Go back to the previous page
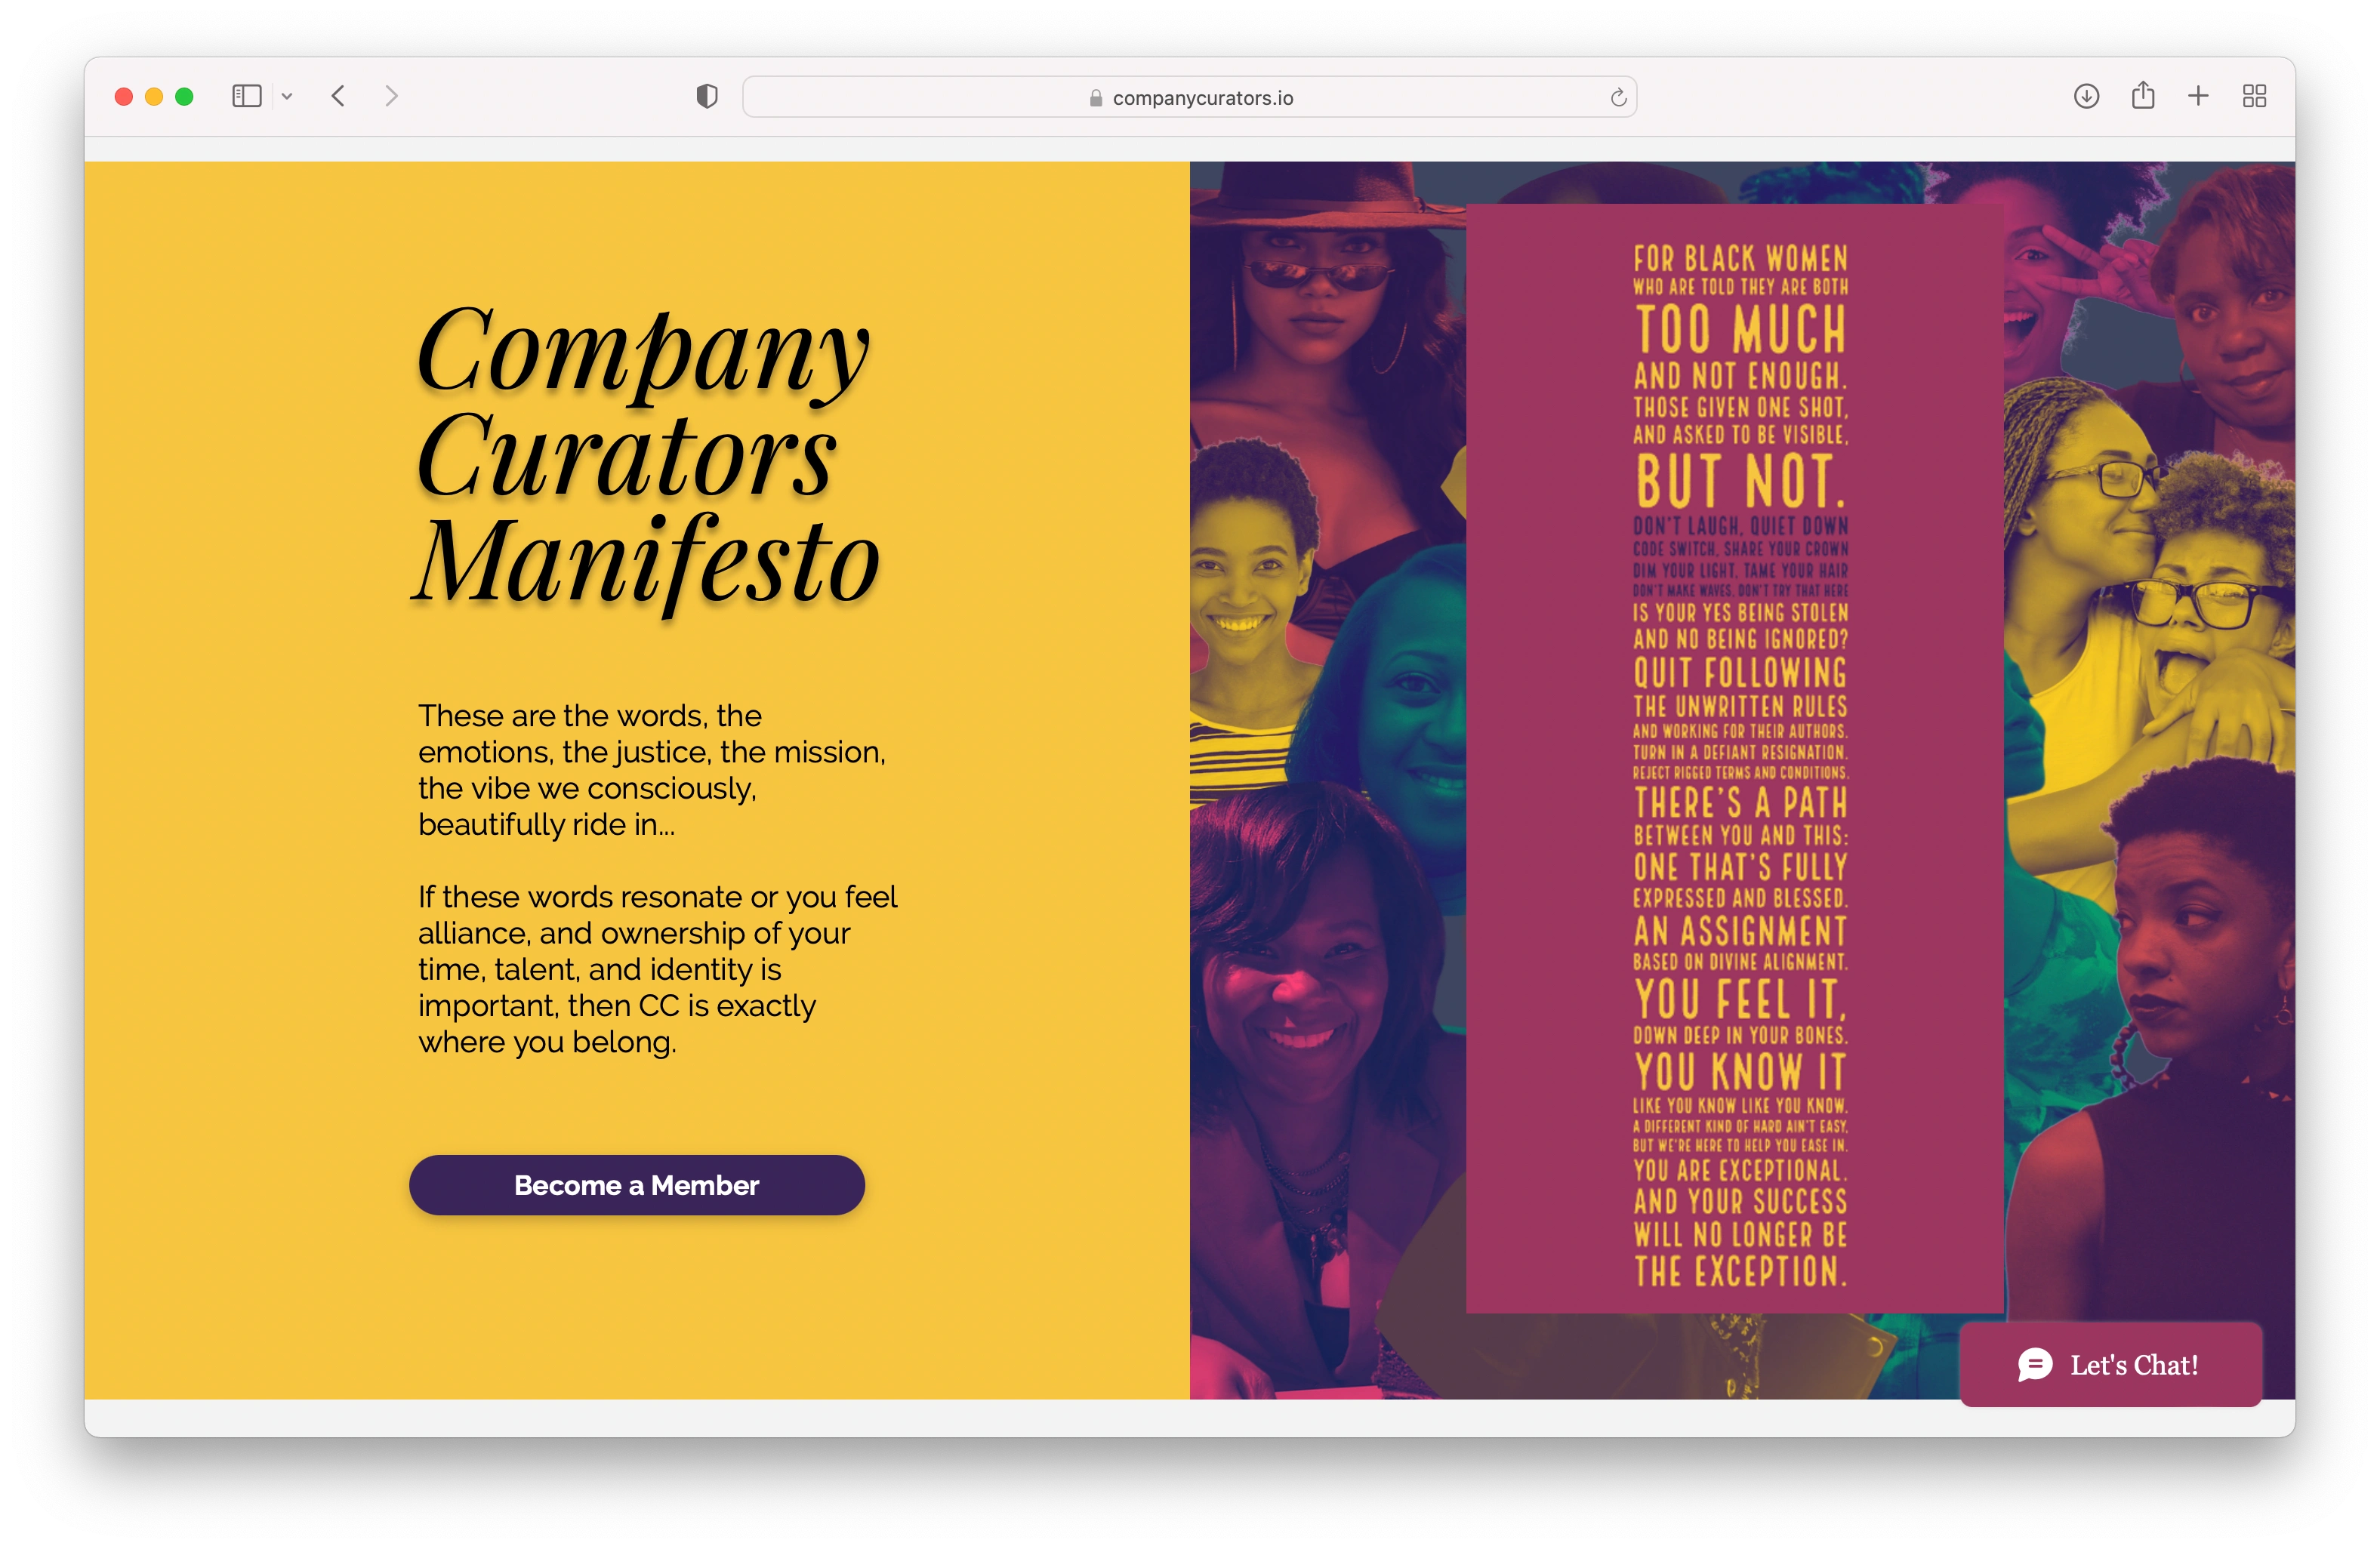2380x1549 pixels. [338, 96]
